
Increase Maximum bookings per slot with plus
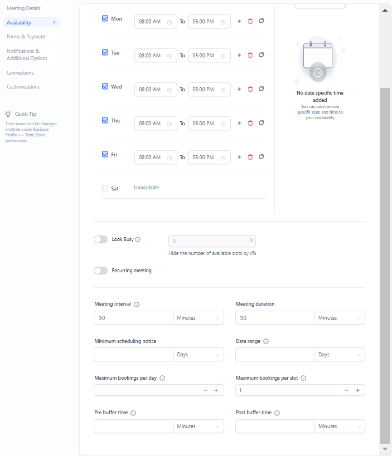(x=357, y=390)
